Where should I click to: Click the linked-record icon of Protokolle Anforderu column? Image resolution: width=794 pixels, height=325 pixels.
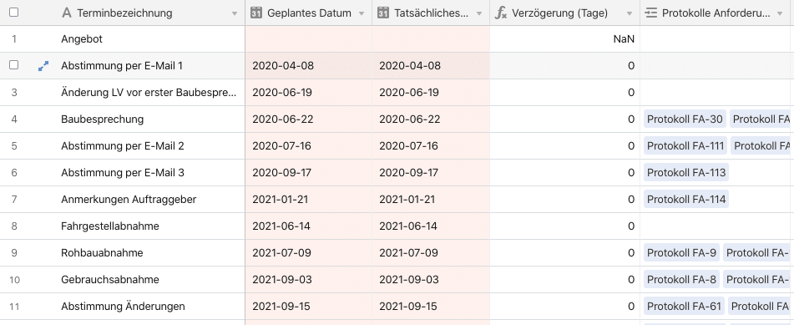click(x=651, y=13)
